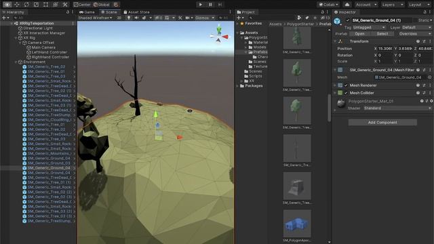Select the Hierarchy tab
The image size is (434, 244).
[x=13, y=12]
